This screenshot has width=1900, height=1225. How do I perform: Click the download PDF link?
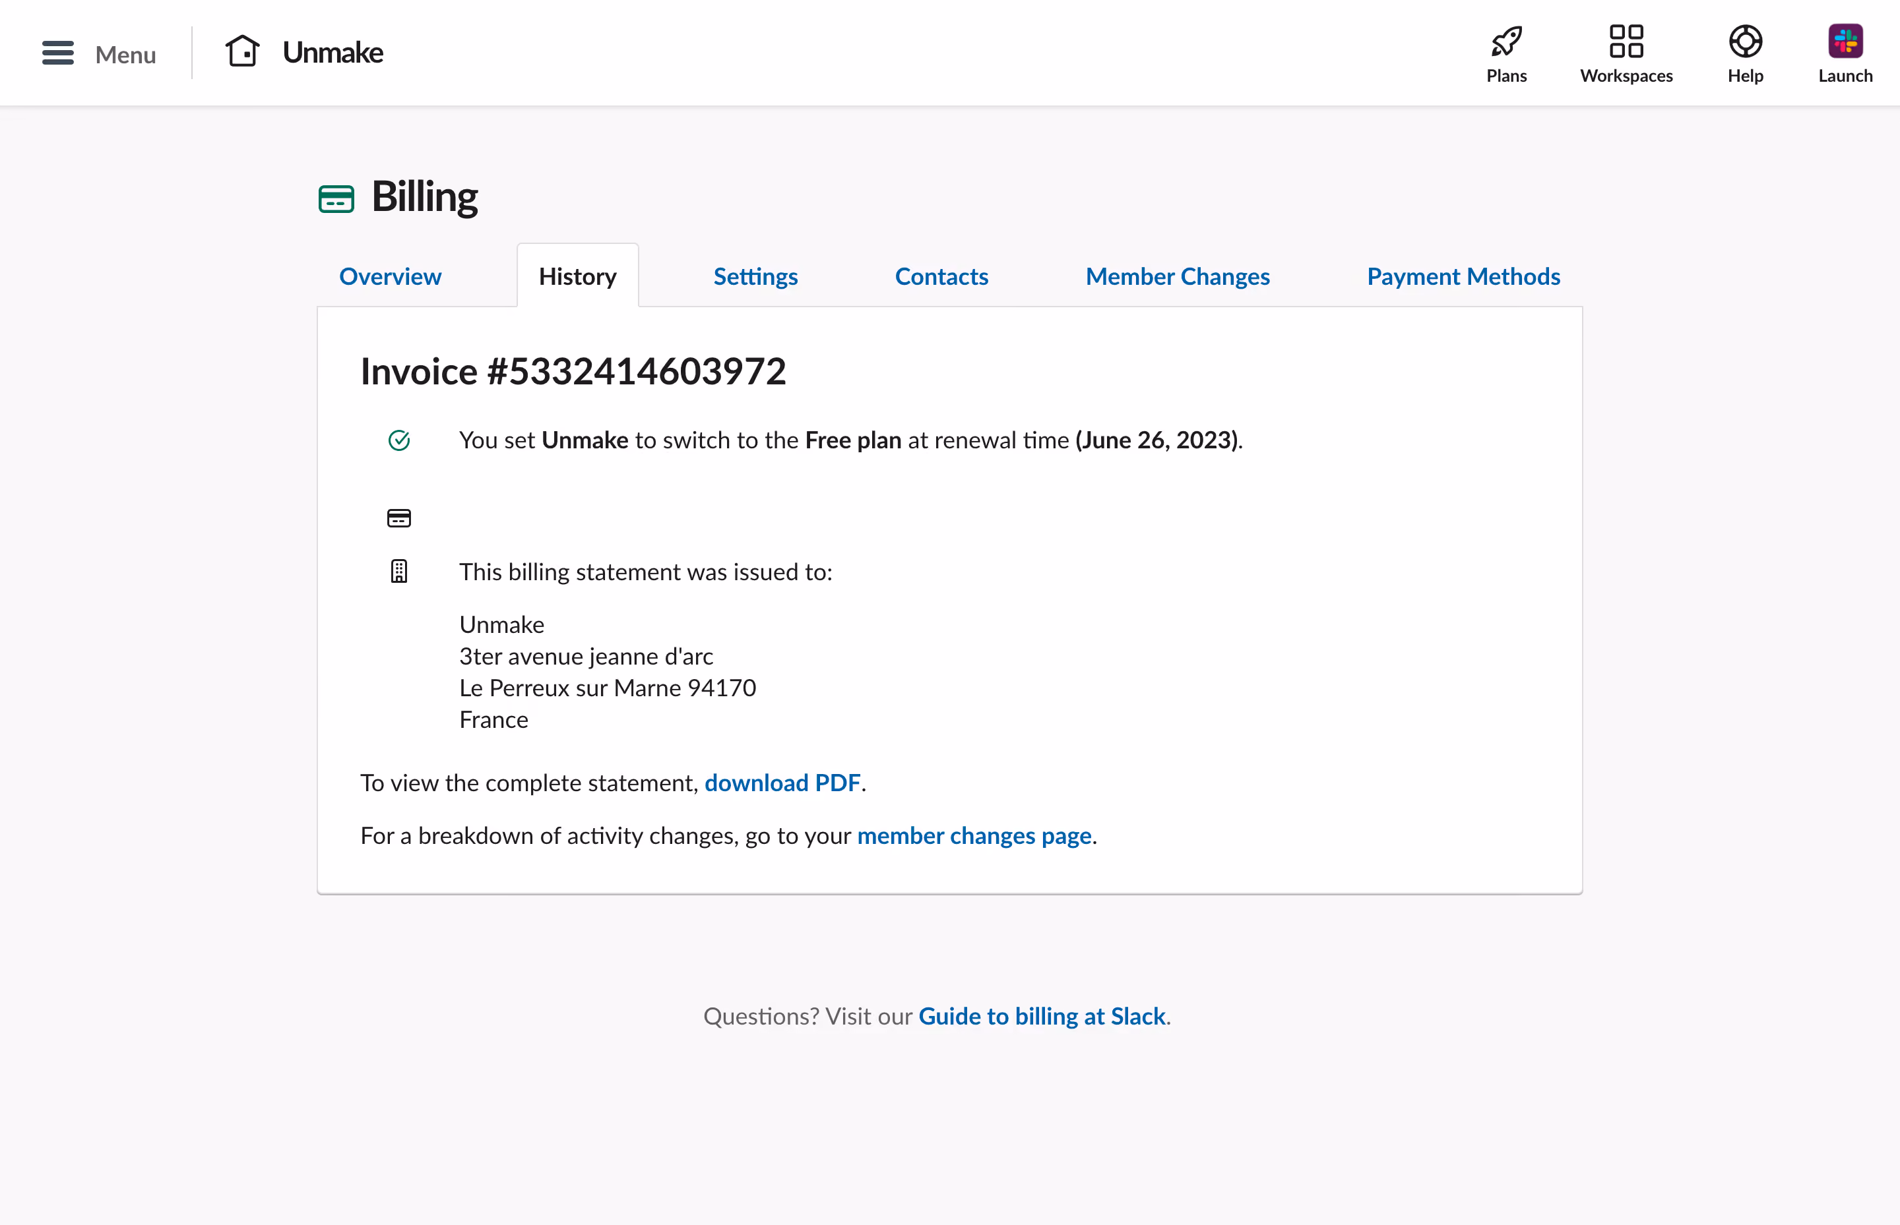tap(782, 783)
